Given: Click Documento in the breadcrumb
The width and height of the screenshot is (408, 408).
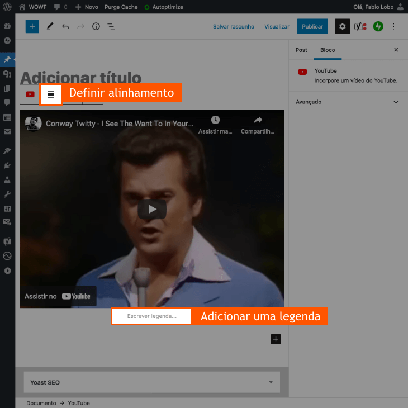Looking at the screenshot, I should pyautogui.click(x=41, y=403).
